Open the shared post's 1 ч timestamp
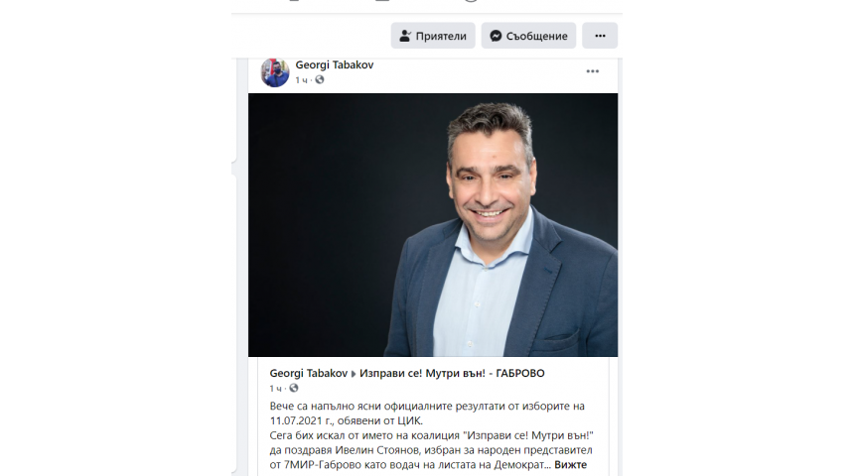This screenshot has width=854, height=476. 275,389
